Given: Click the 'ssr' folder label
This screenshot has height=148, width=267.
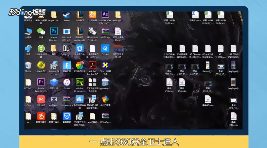Looking at the screenshot, I should click(x=28, y=122).
